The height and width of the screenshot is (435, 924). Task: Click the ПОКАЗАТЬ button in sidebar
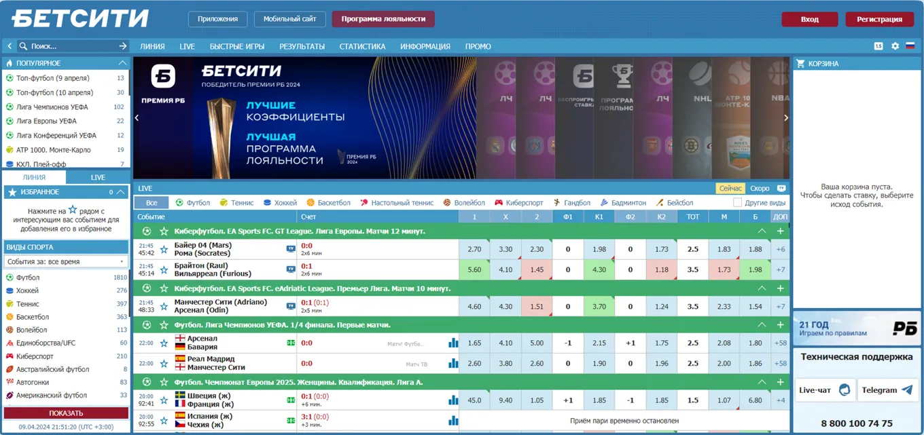[x=66, y=413]
